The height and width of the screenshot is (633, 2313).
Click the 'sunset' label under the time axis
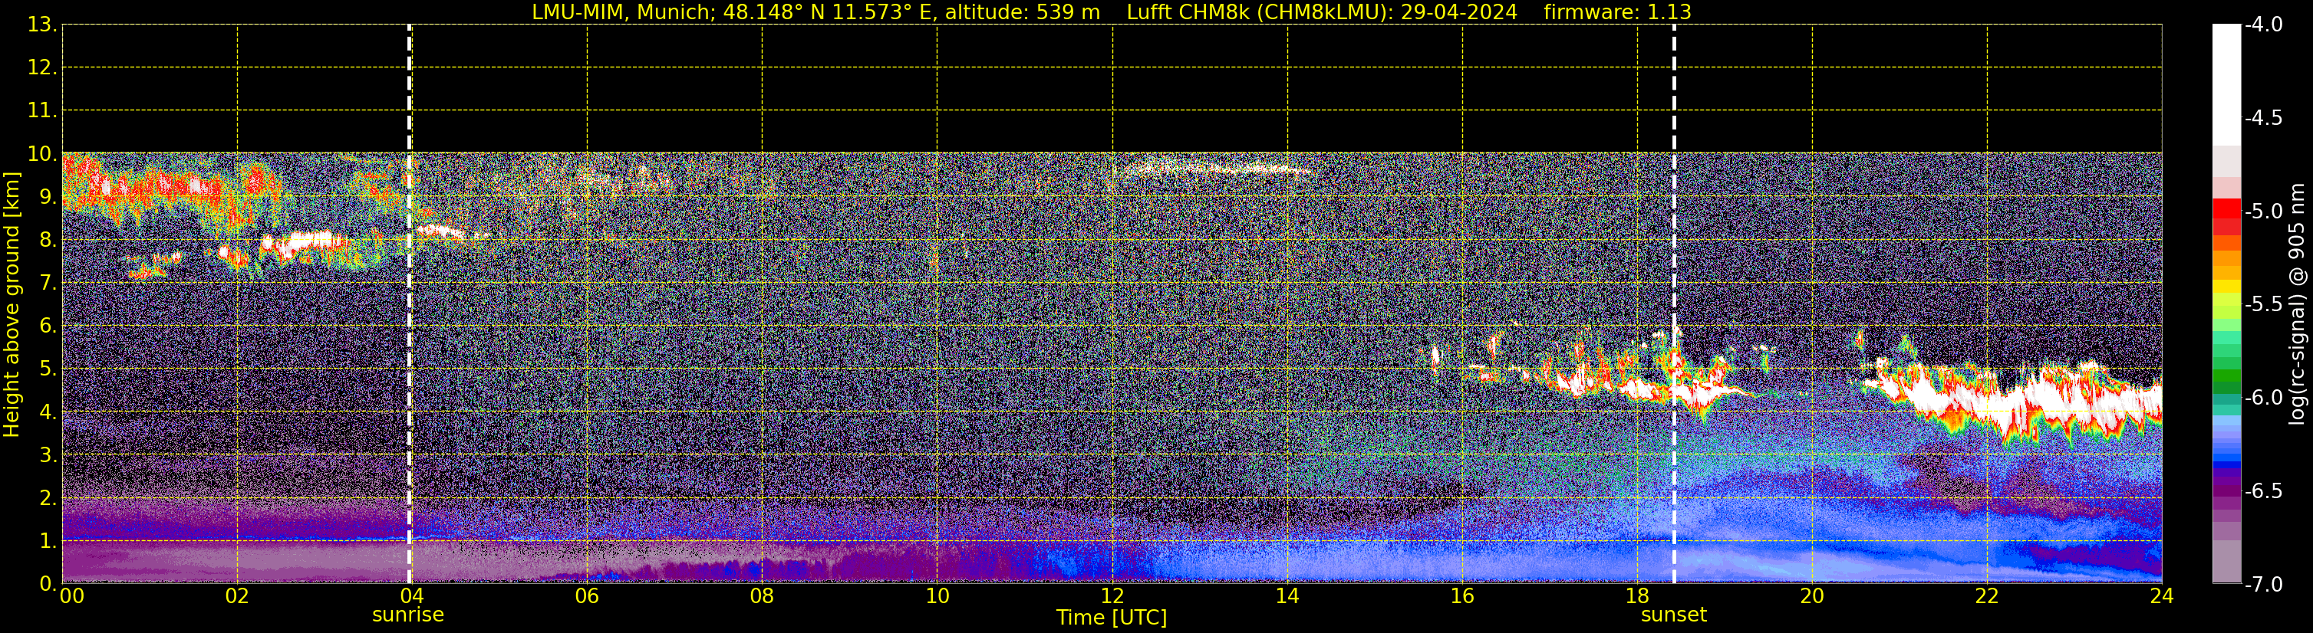point(1674,615)
